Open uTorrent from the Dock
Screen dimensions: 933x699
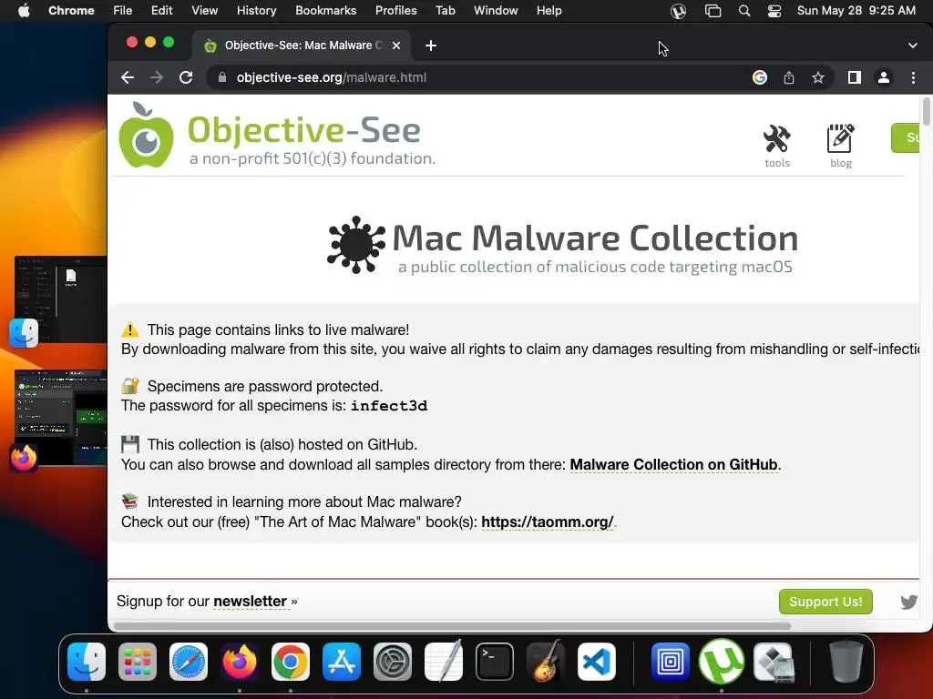pos(722,662)
